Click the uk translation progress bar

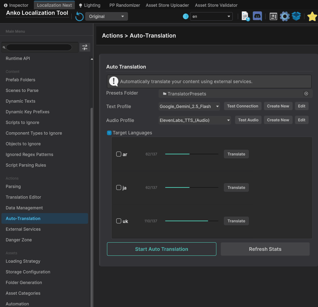click(x=191, y=221)
